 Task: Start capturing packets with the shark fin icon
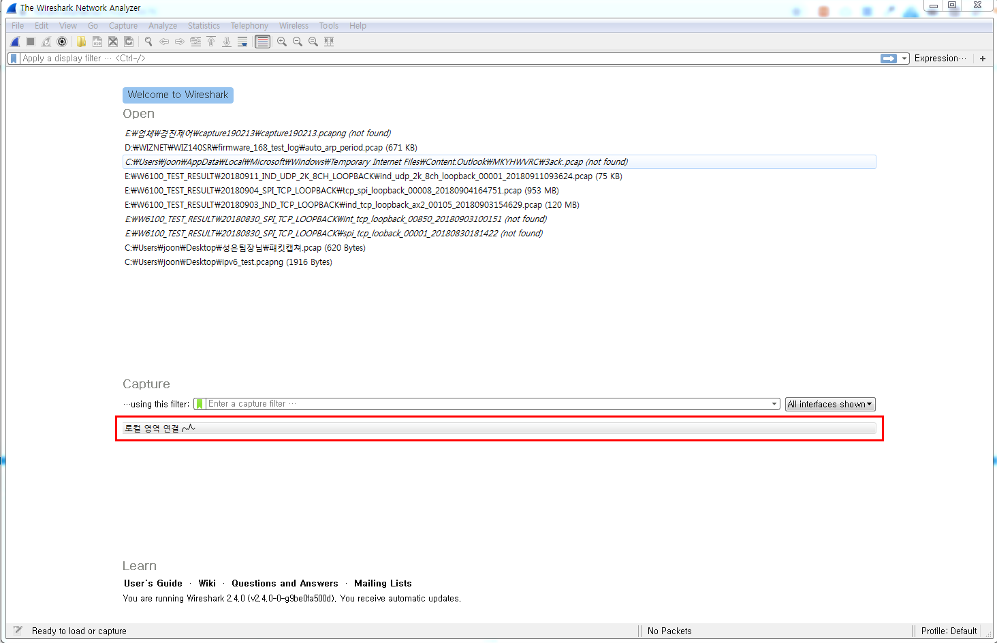[15, 42]
